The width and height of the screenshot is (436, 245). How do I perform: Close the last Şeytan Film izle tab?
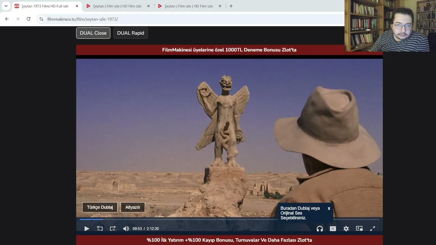tap(220, 6)
